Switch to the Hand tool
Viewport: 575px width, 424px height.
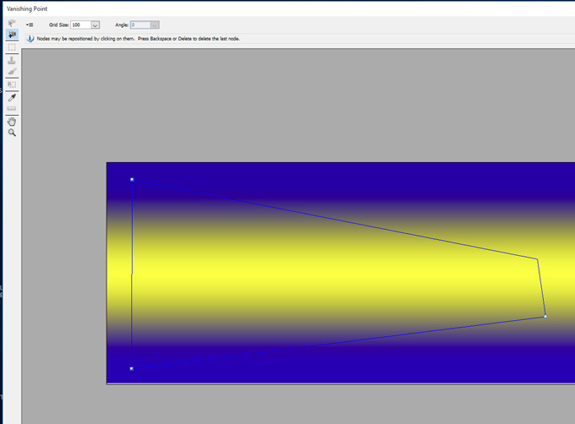pyautogui.click(x=12, y=122)
